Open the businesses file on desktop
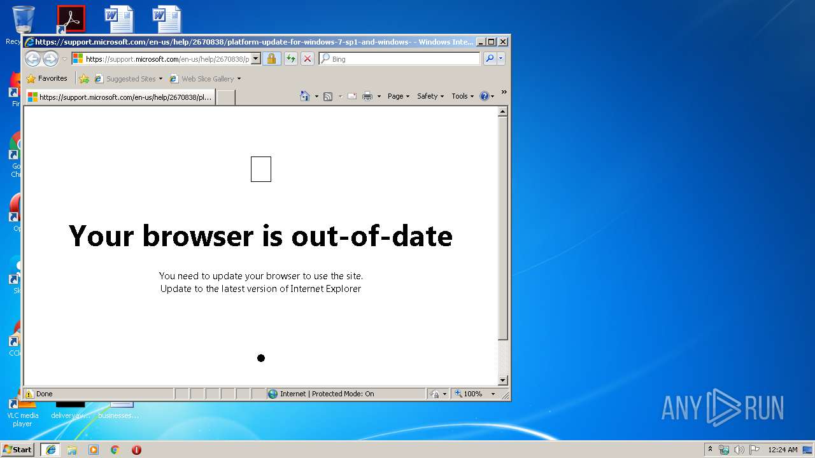This screenshot has height=458, width=815. coord(118,410)
